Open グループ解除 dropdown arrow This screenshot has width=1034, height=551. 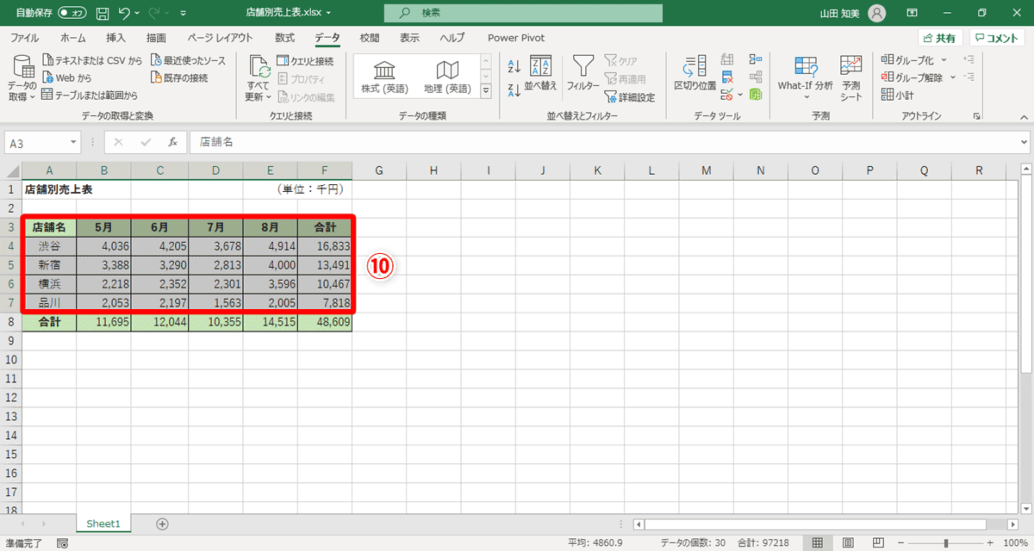[954, 77]
